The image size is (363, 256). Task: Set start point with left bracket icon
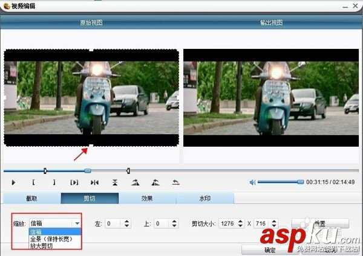coord(33,182)
